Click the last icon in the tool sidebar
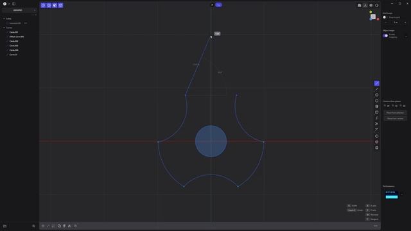The image size is (411, 231). click(x=377, y=148)
